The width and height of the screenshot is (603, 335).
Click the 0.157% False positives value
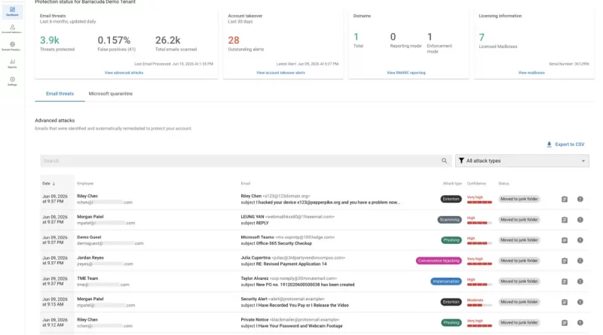coord(114,40)
